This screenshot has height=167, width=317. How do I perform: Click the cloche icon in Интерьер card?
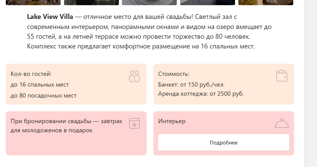pos(282,123)
